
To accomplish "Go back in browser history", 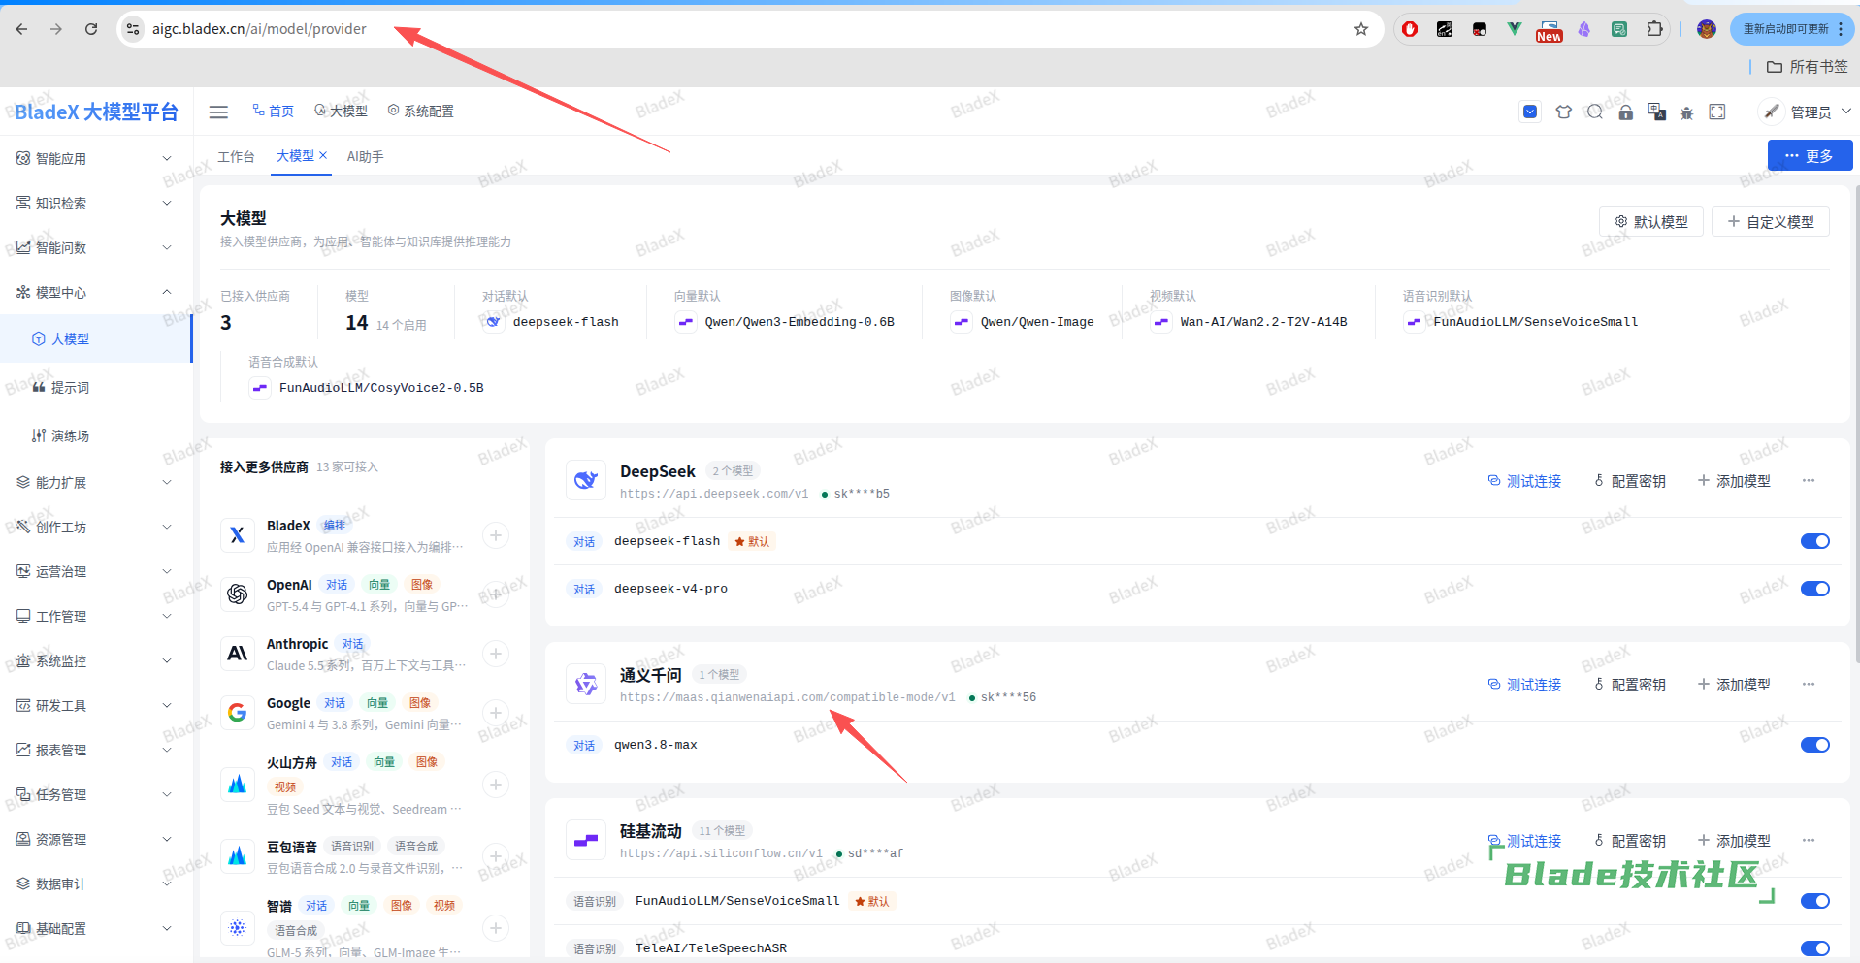I will pyautogui.click(x=22, y=29).
